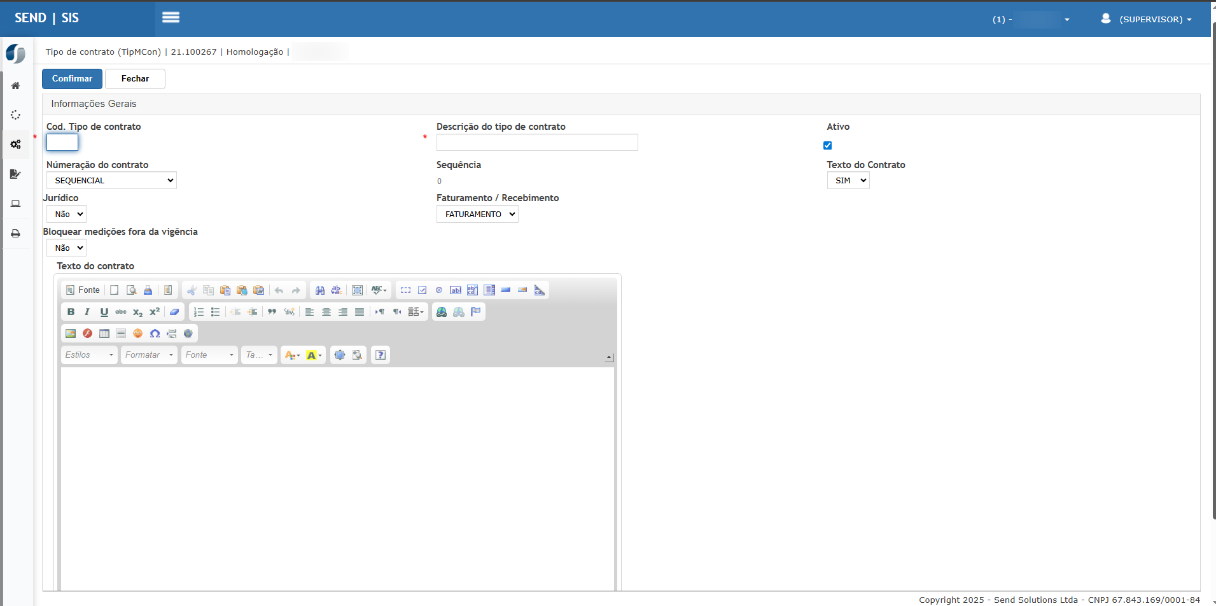Image resolution: width=1216 pixels, height=606 pixels.
Task: Insert a table in the editor
Action: (x=104, y=334)
